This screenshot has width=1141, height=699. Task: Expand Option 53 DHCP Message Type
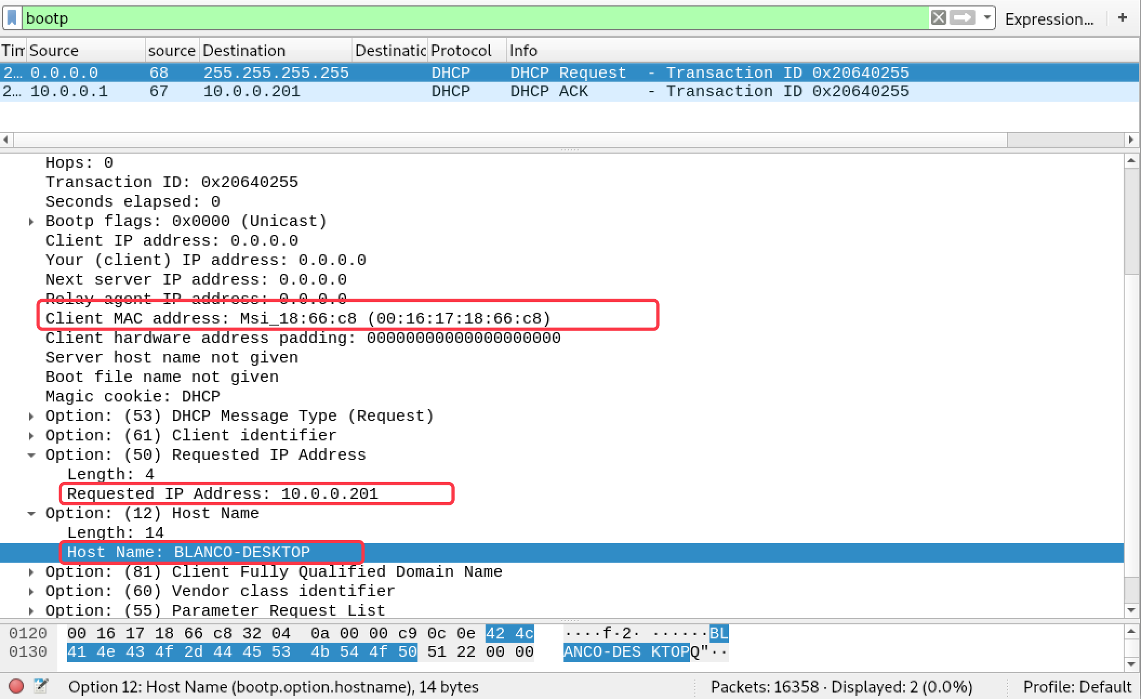pos(31,416)
